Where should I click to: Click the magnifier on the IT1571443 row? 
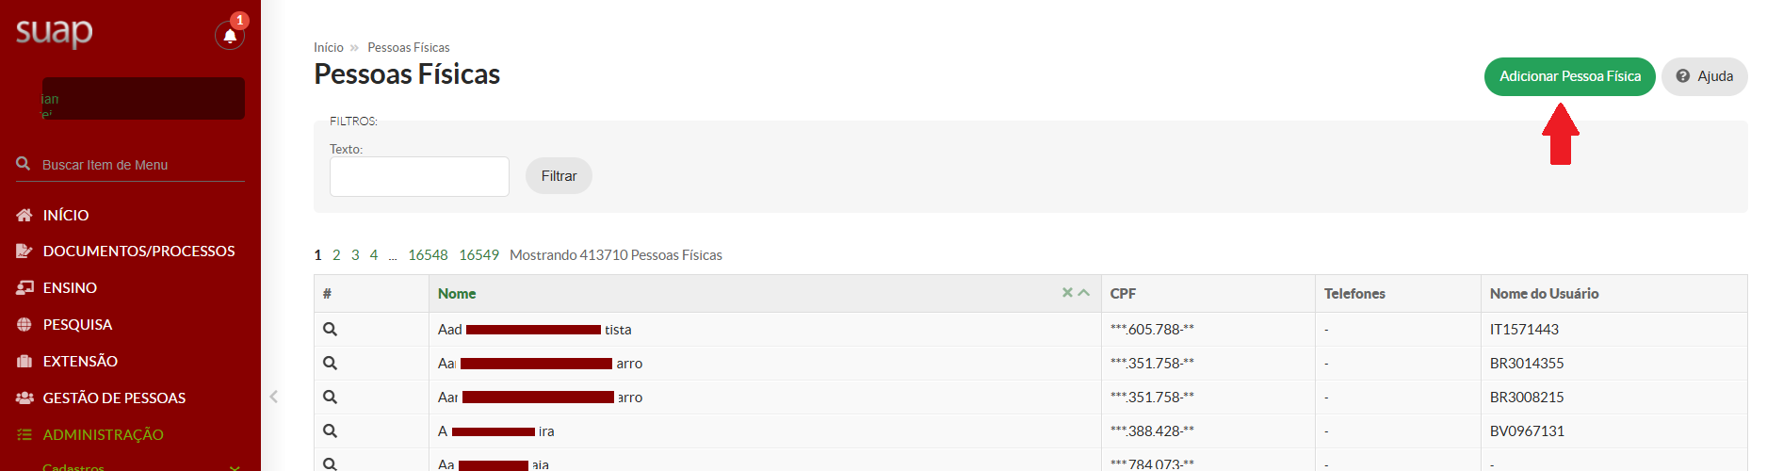[330, 330]
